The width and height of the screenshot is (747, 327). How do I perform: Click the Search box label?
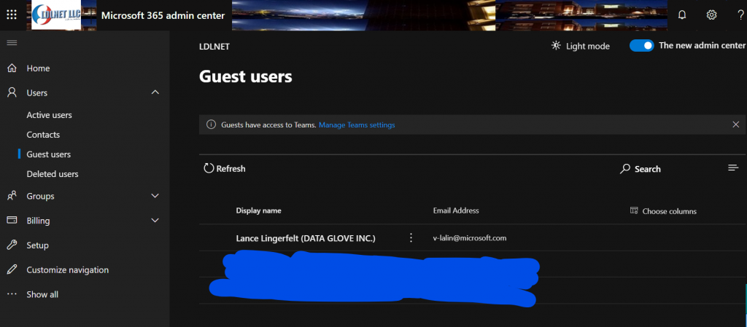648,169
